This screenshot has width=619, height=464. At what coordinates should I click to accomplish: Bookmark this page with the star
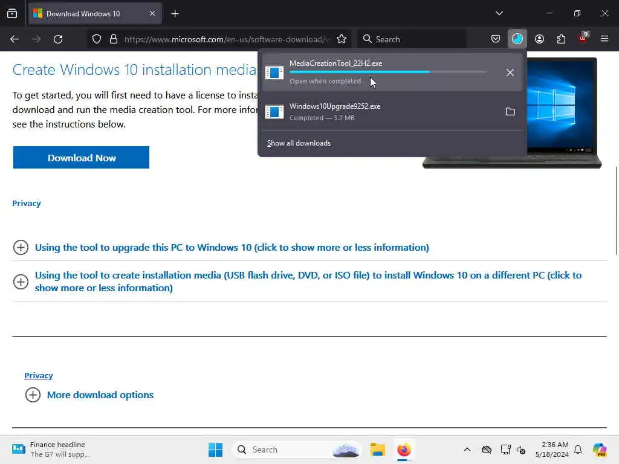[x=342, y=39]
